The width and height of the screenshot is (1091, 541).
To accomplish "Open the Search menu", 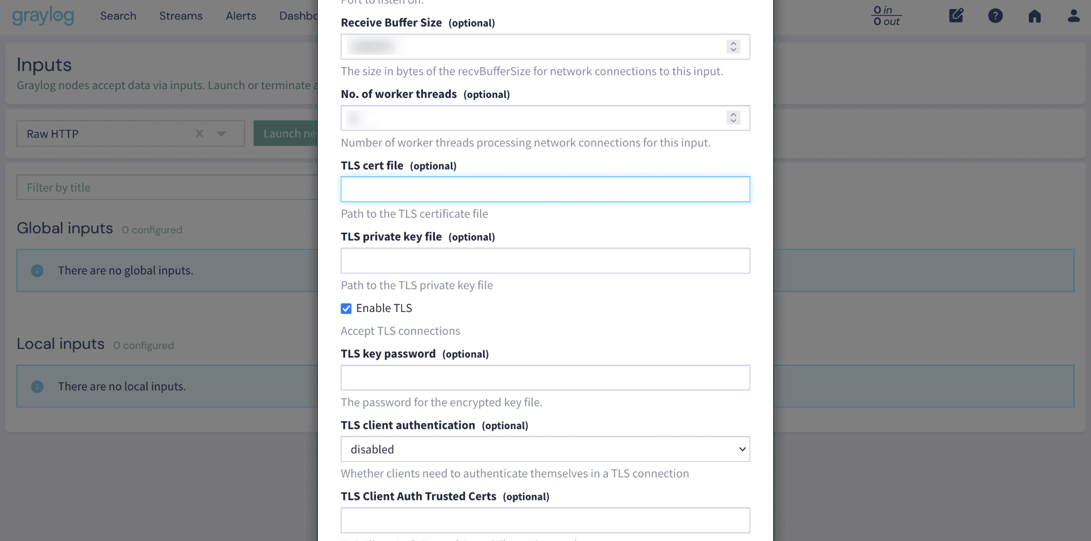I will click(118, 16).
